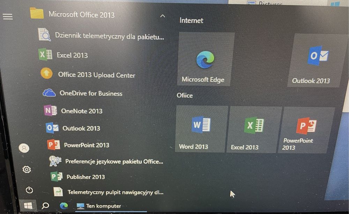Open Settings gear in Start sidebar

27,169
